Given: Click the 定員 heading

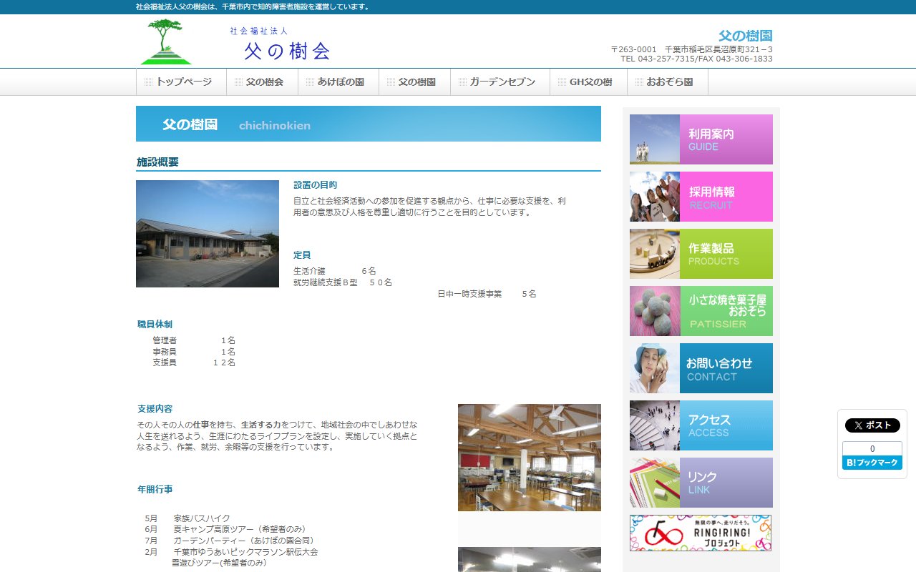Looking at the screenshot, I should 302,255.
